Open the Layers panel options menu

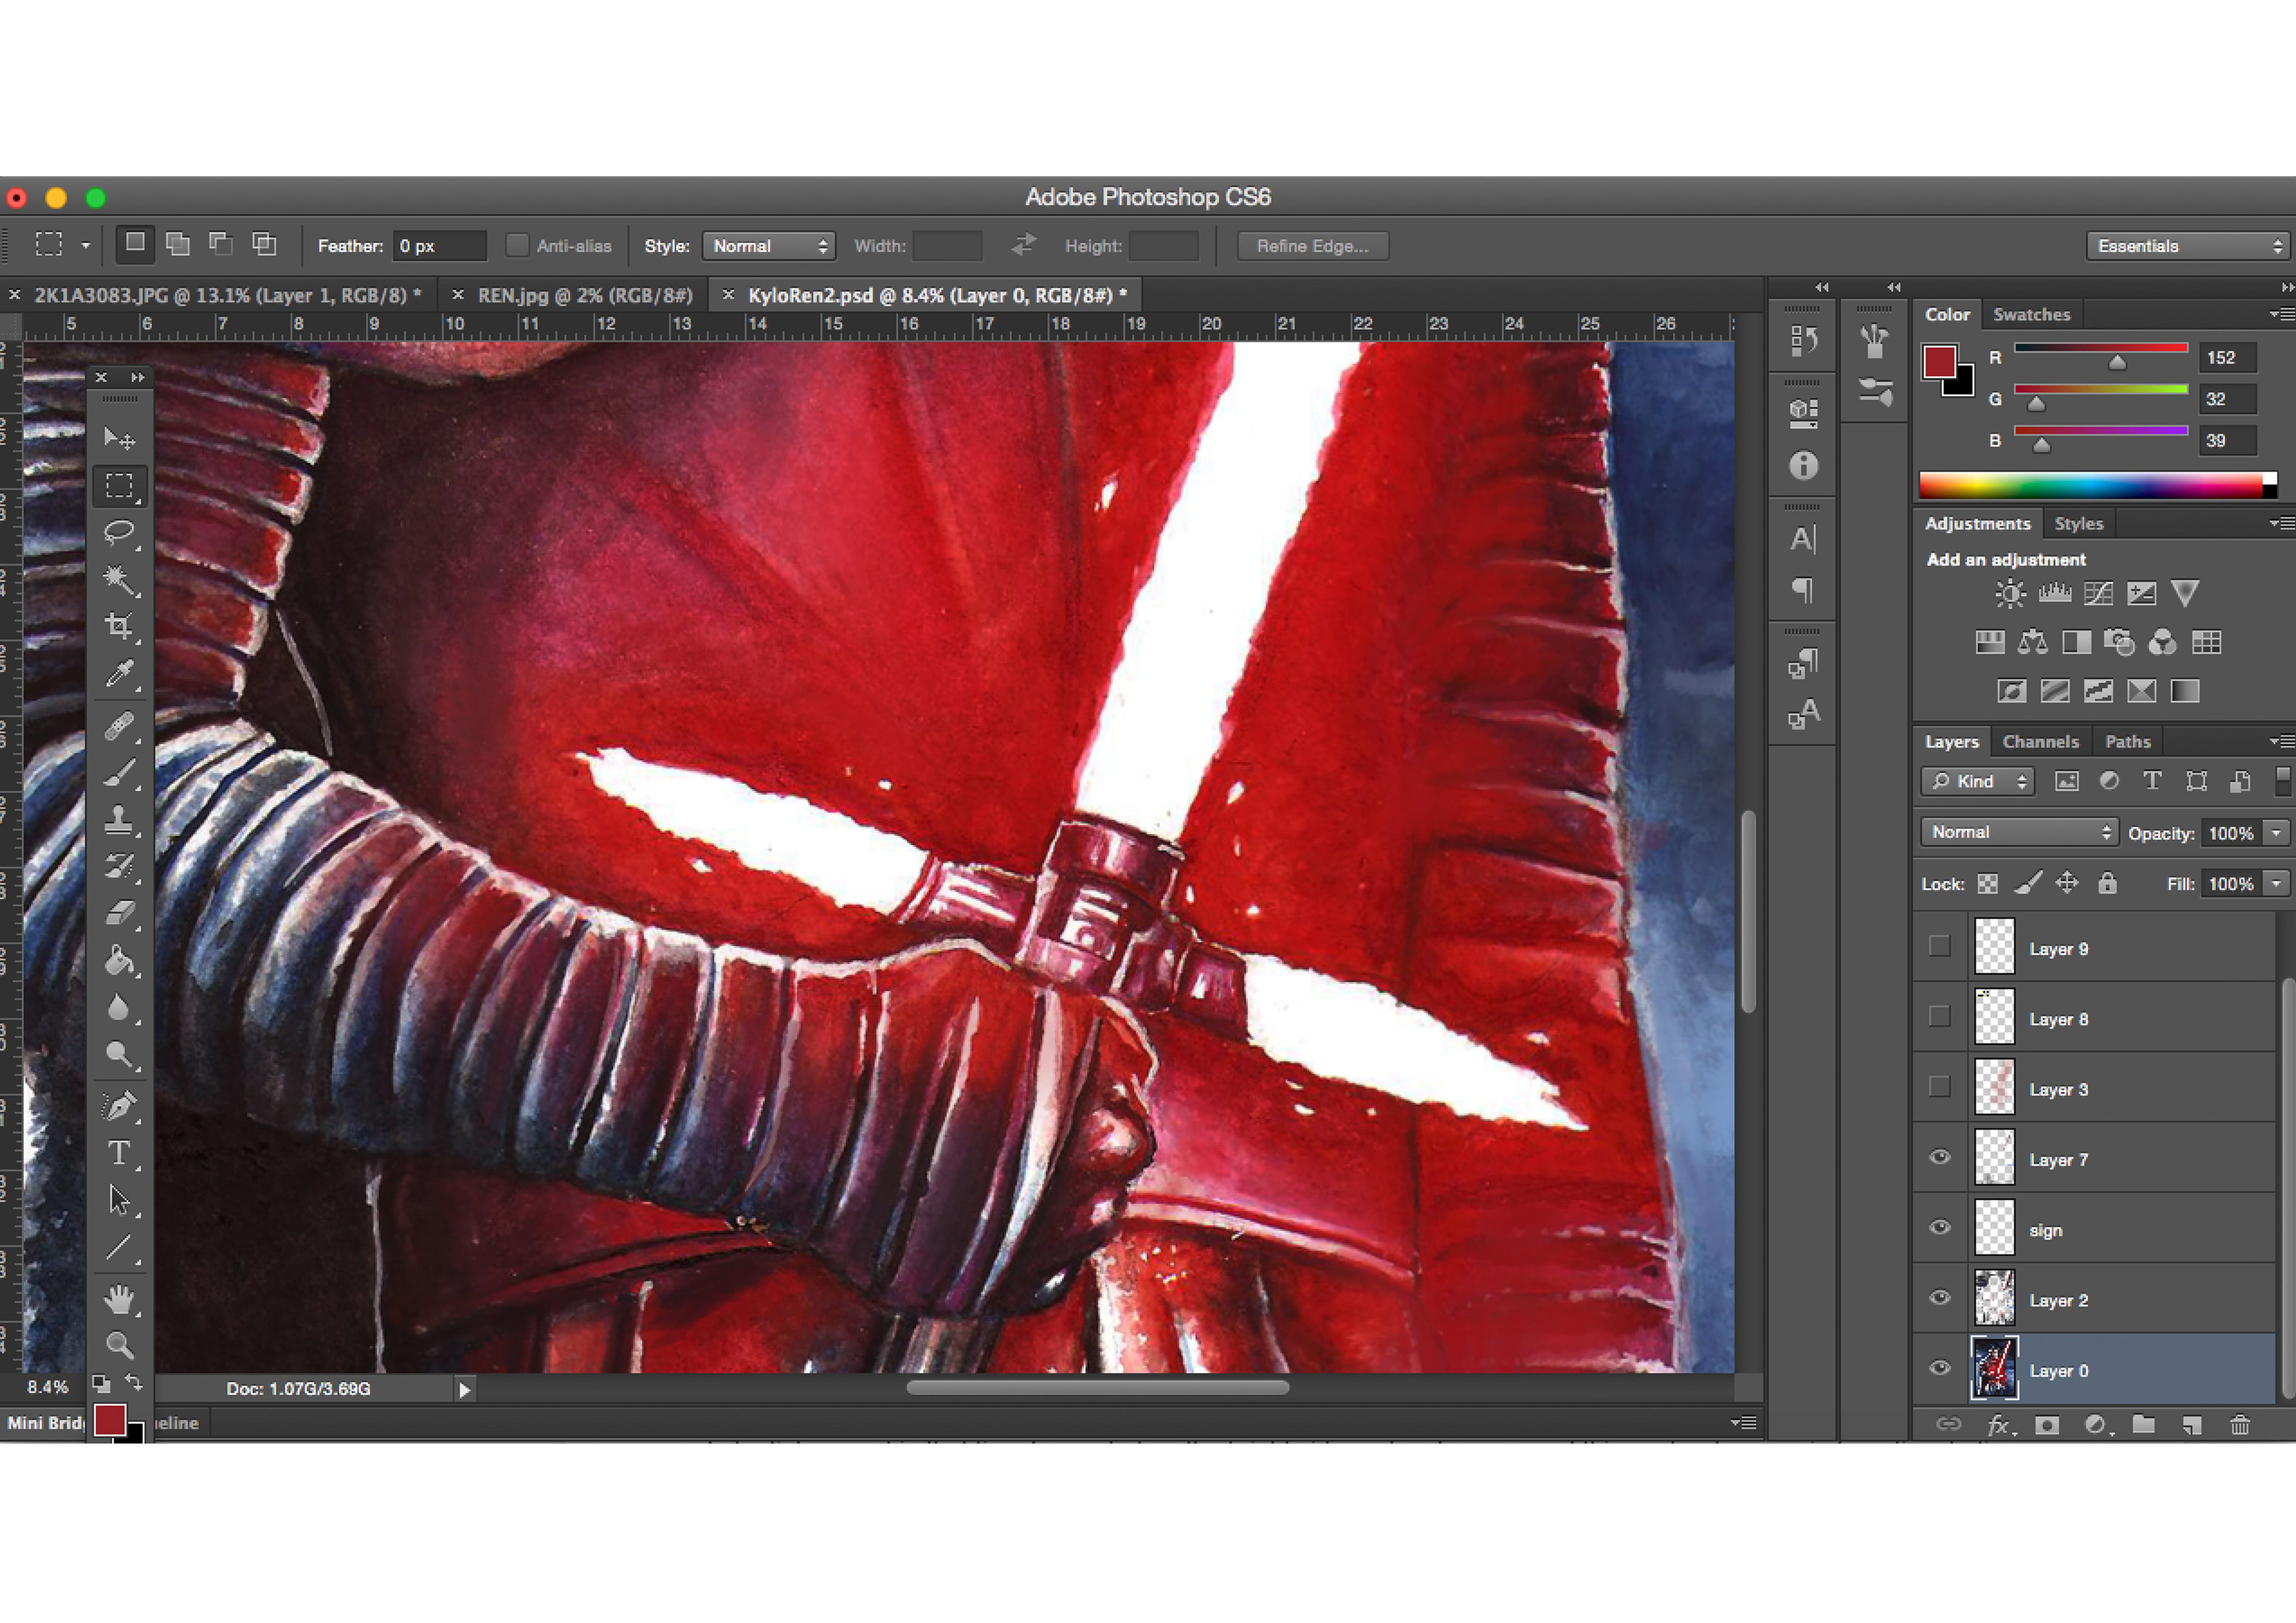coord(2281,741)
